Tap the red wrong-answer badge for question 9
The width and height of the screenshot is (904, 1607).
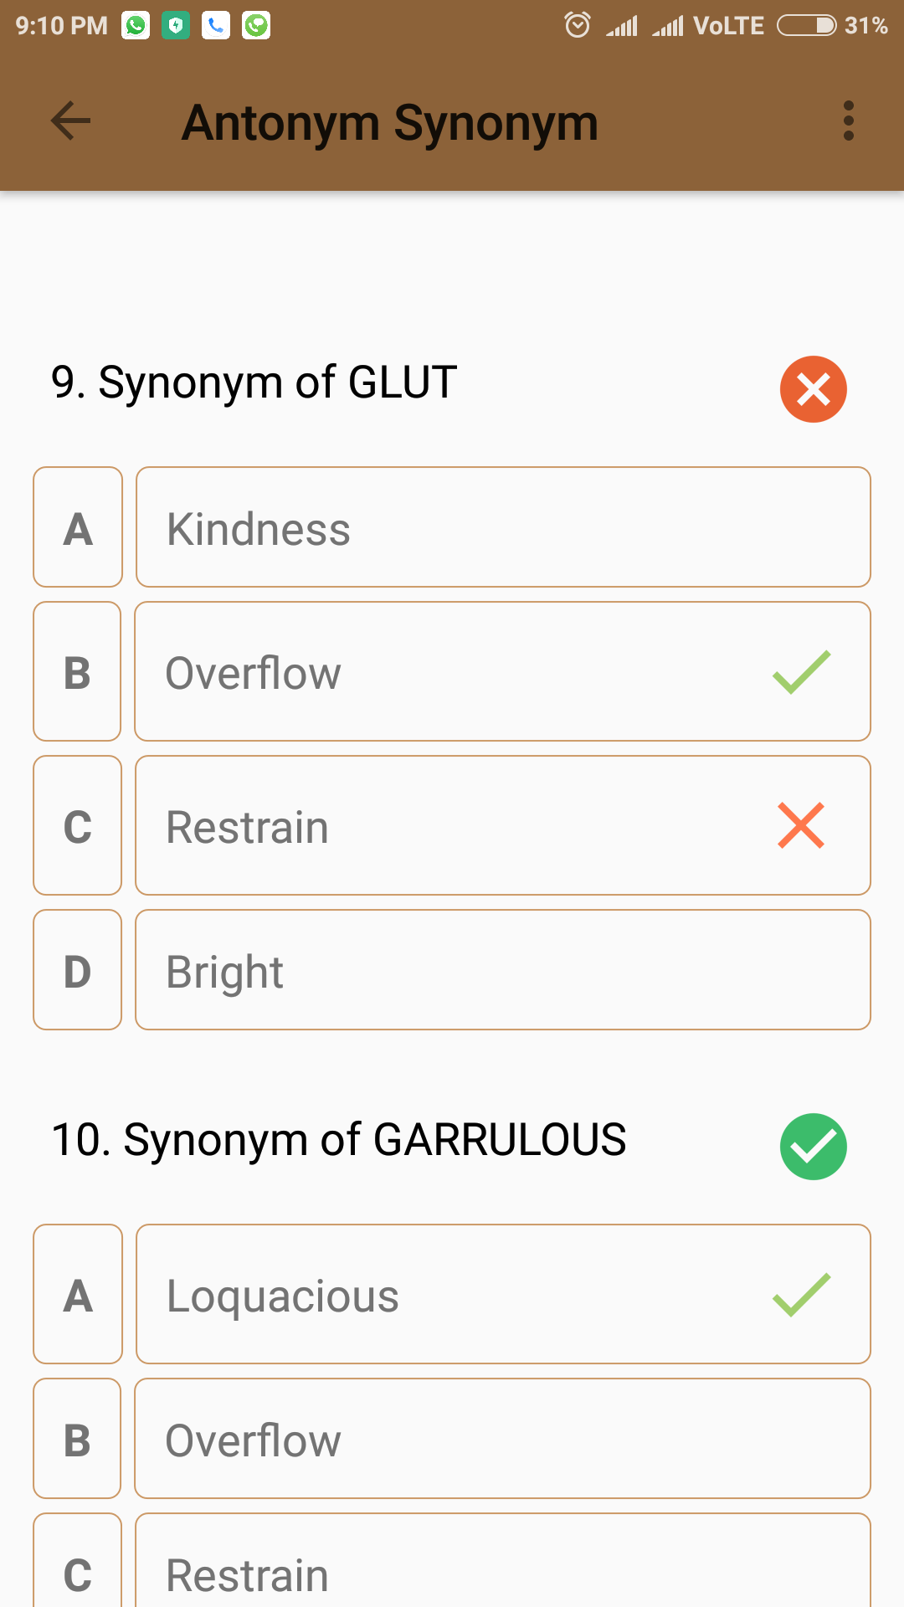click(x=813, y=389)
